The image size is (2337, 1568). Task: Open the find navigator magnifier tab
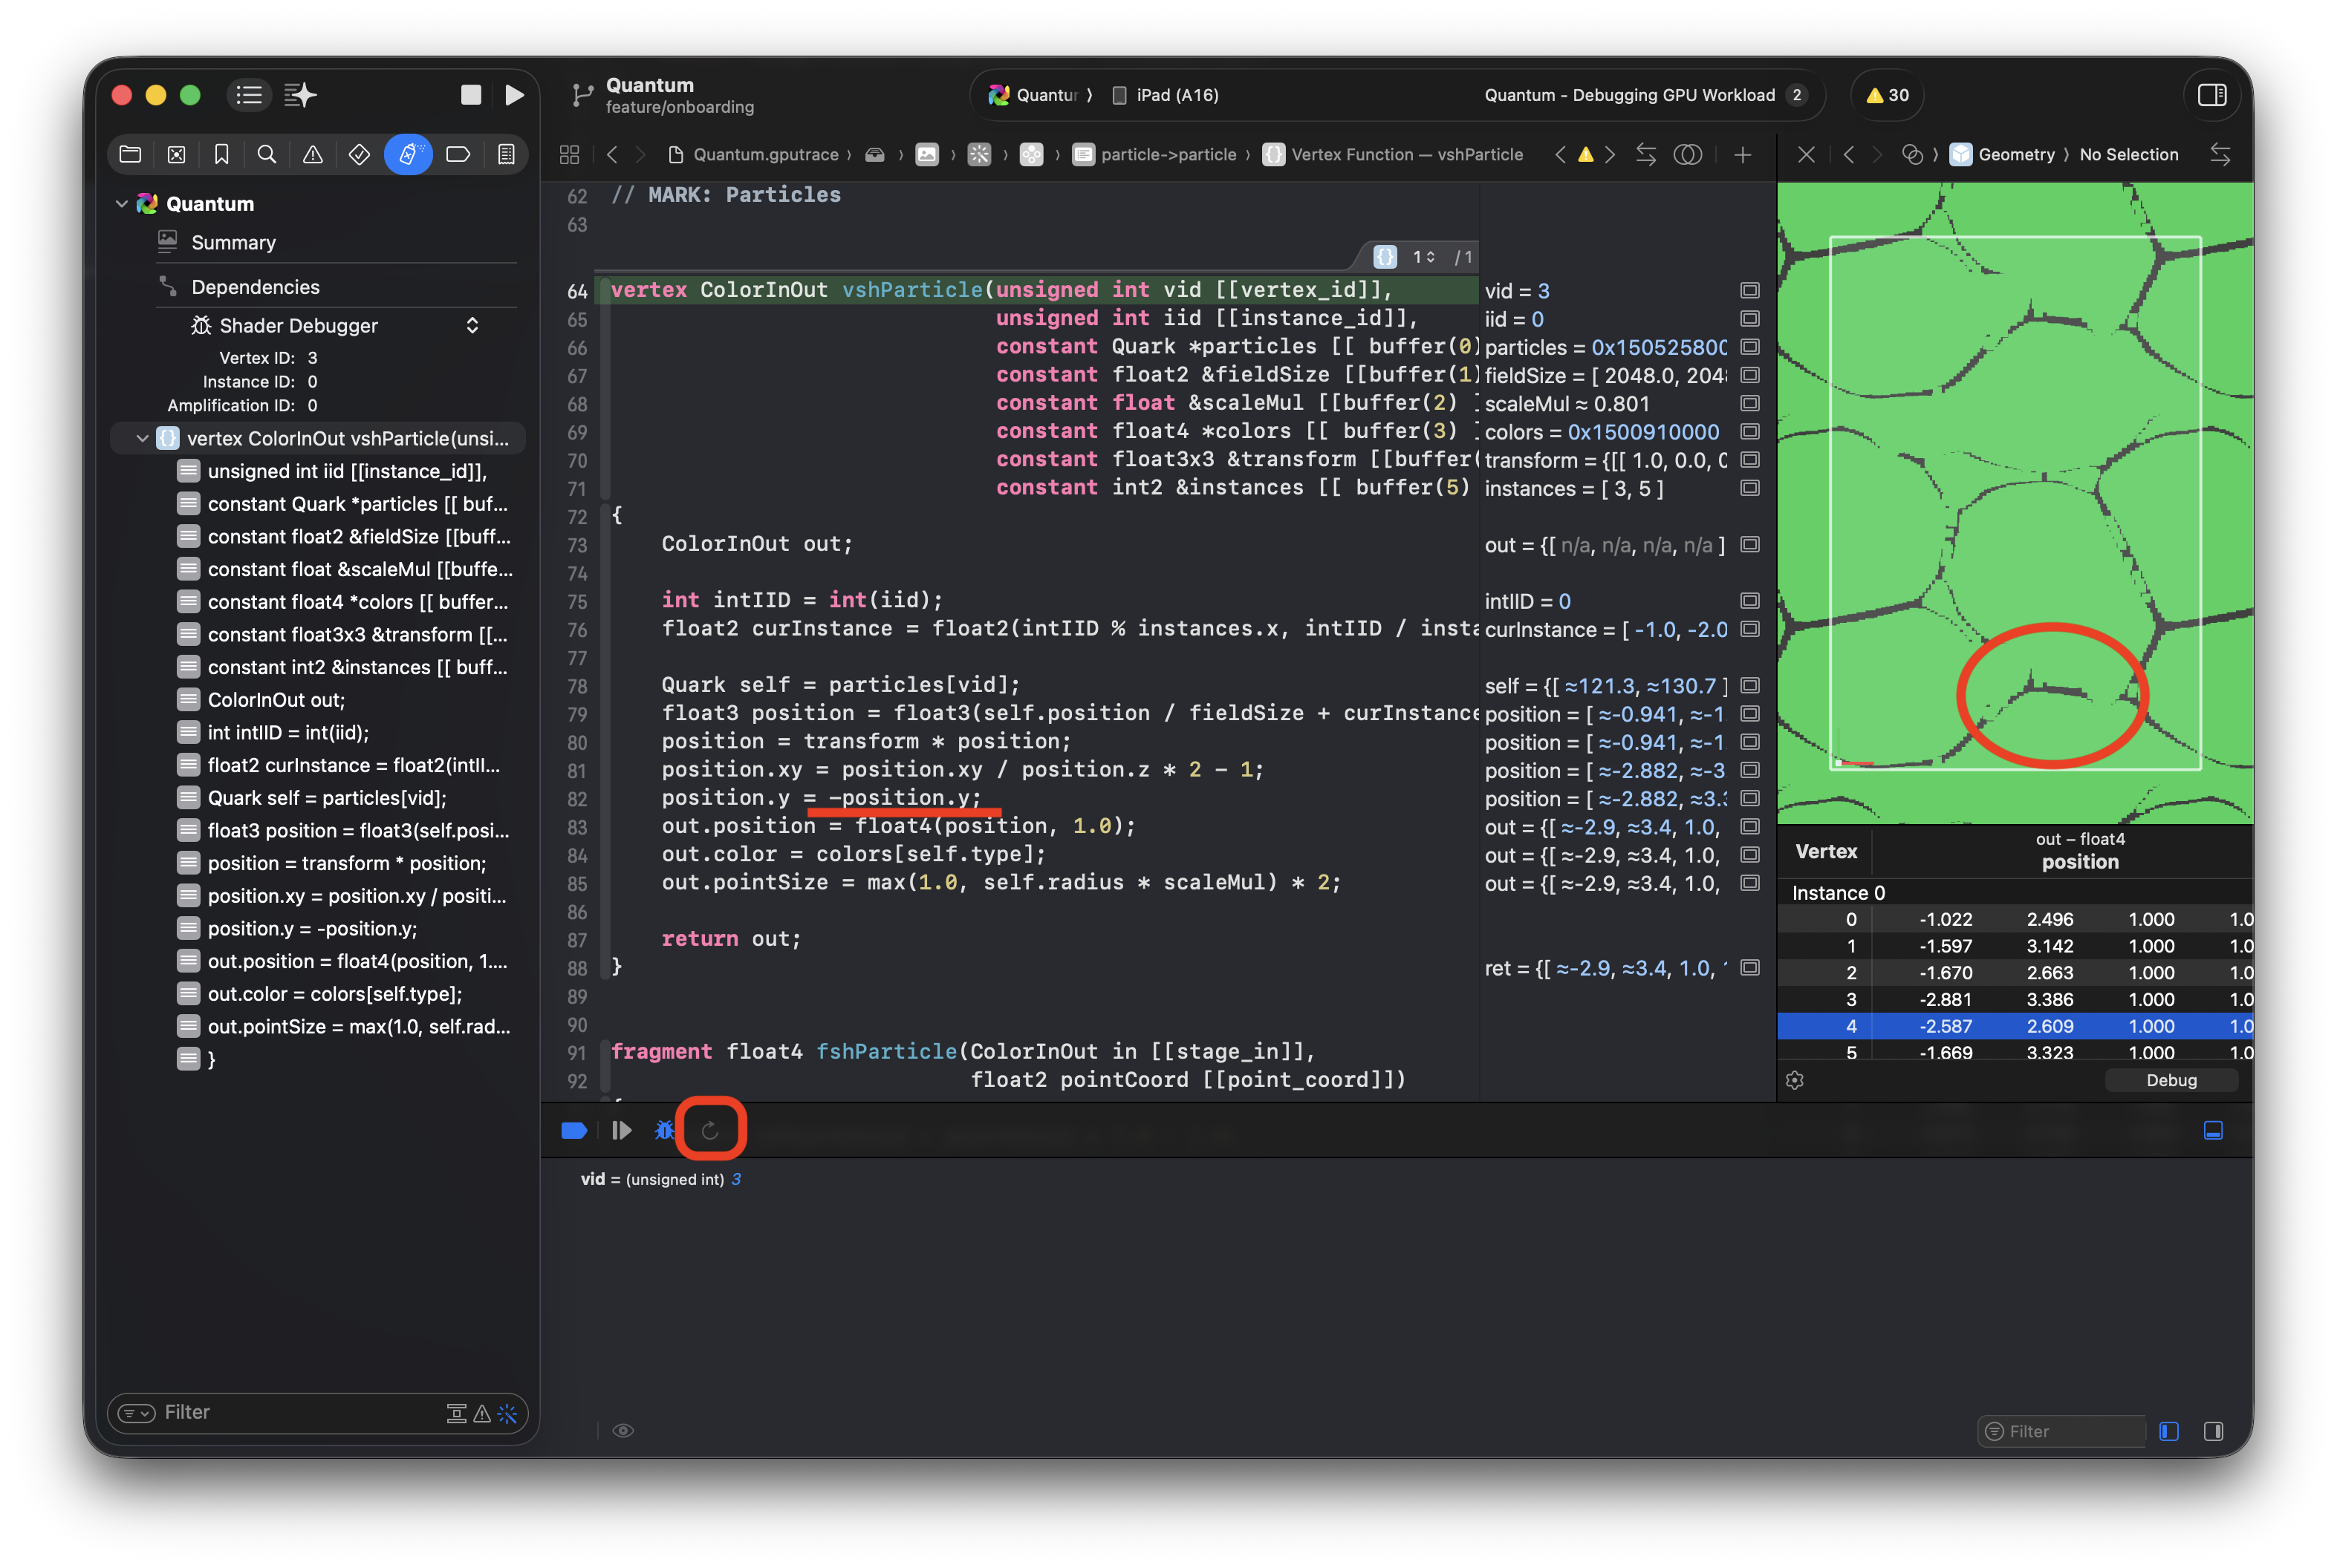266,154
